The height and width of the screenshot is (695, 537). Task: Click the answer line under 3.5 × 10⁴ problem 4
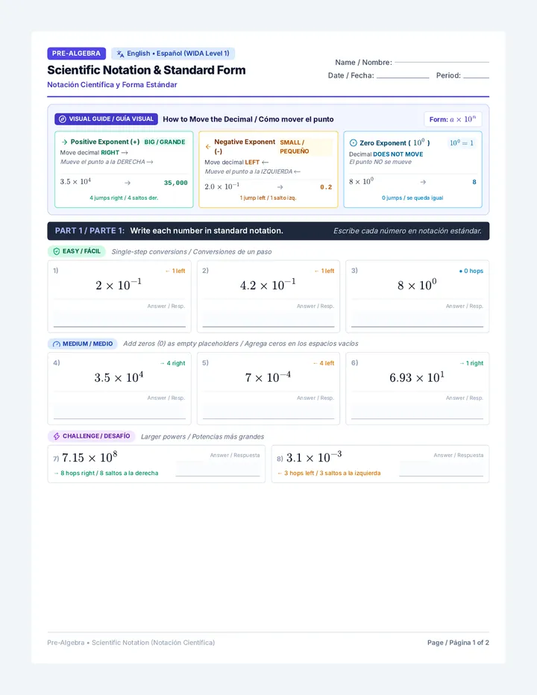(119, 411)
